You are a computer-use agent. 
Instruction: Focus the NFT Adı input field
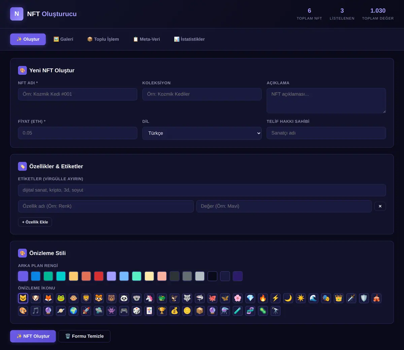[78, 94]
